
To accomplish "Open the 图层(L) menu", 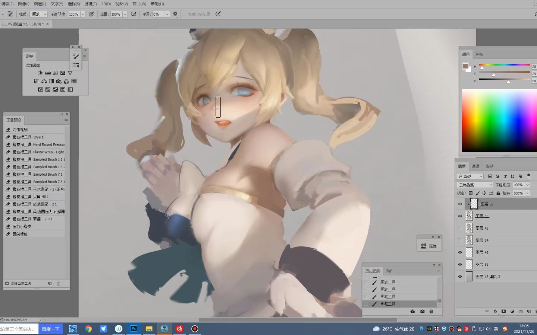I will point(40,4).
